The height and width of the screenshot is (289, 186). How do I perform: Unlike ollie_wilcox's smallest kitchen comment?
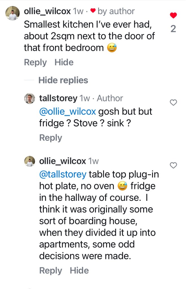(174, 15)
